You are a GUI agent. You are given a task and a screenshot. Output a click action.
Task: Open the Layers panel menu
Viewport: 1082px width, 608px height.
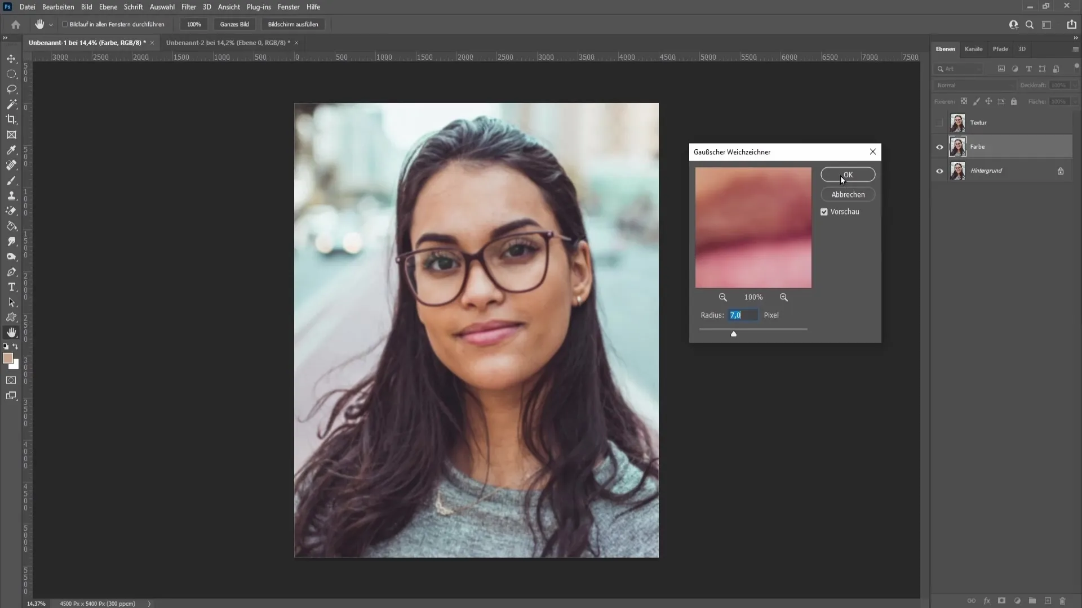pyautogui.click(x=1075, y=50)
